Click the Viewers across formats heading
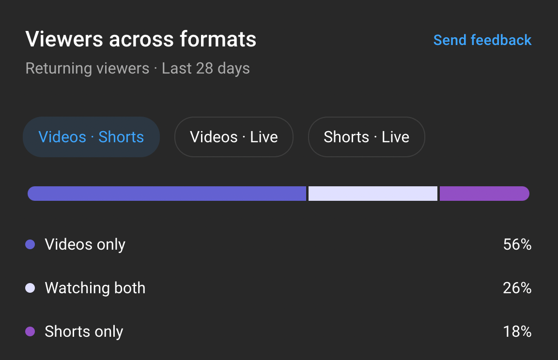The image size is (558, 360). coord(141,39)
